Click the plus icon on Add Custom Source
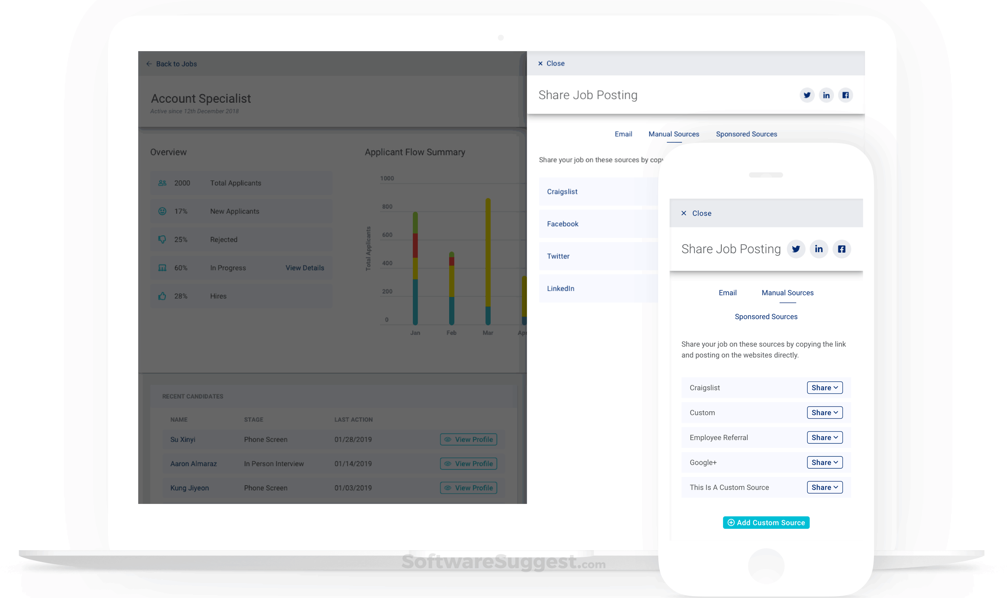The width and height of the screenshot is (1007, 598). coord(731,522)
